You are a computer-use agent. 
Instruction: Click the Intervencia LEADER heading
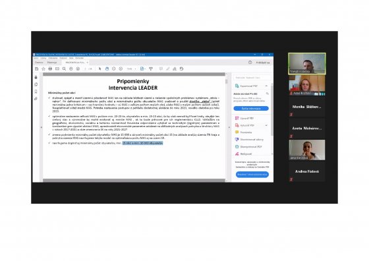point(133,88)
